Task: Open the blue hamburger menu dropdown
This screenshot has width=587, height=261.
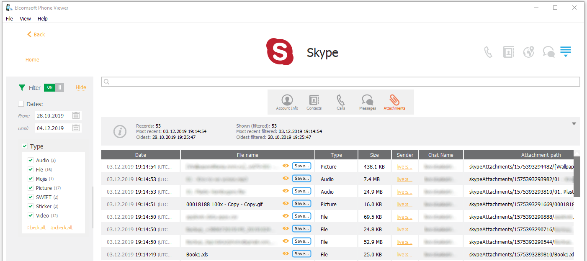Action: click(566, 52)
